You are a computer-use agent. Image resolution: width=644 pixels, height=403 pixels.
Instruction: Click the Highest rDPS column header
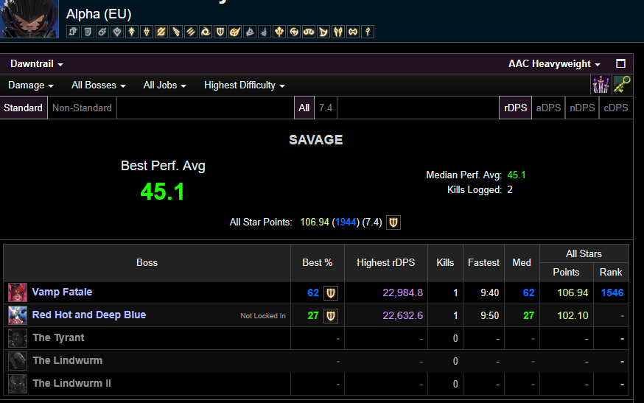(385, 262)
